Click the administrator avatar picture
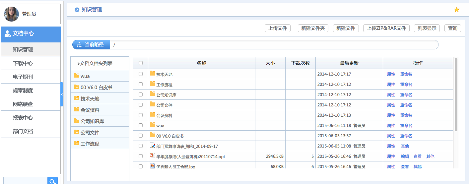Viewport: 469px width, 184px height. [11, 14]
